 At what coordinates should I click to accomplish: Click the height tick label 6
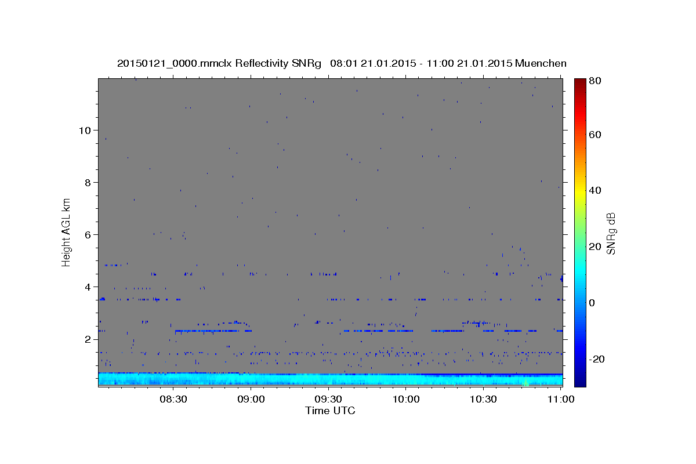tap(88, 234)
